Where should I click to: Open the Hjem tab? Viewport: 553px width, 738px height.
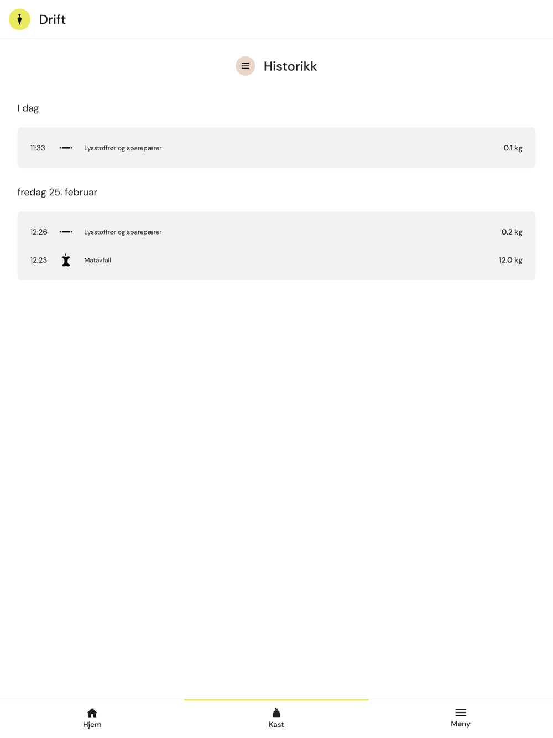coord(92,718)
